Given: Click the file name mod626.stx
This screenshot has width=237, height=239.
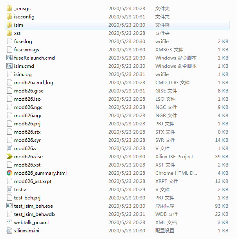Looking at the screenshot, I should [27, 132].
